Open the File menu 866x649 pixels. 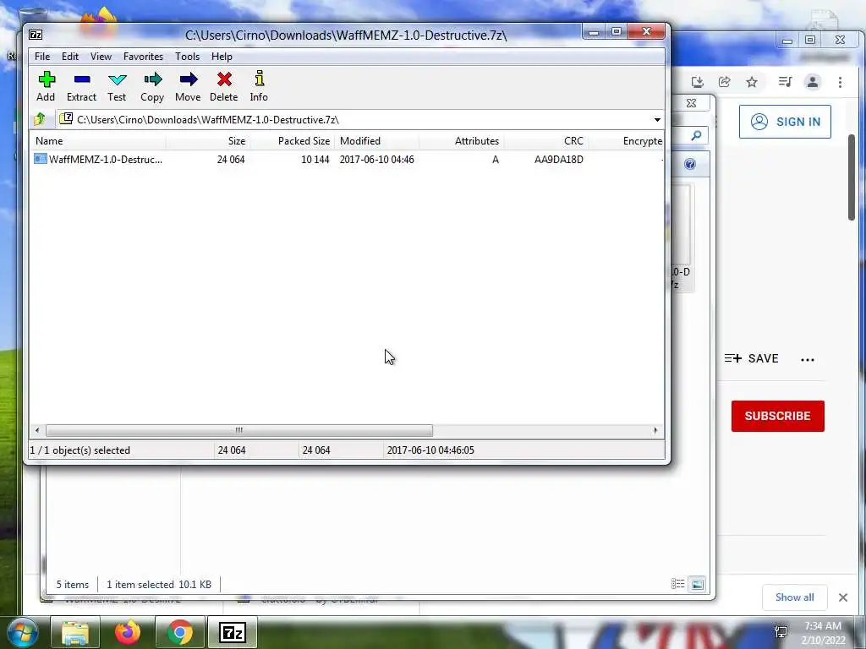click(42, 57)
